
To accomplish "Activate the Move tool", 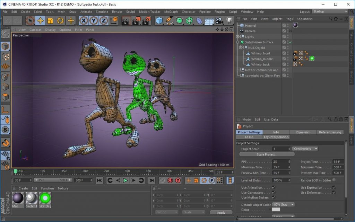I will [x=40, y=21].
